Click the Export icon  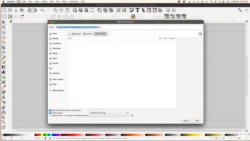35,10
